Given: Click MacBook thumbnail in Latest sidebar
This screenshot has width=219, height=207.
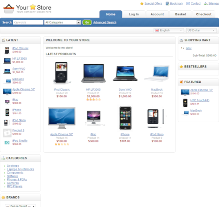Looking at the screenshot, I should (7, 81).
